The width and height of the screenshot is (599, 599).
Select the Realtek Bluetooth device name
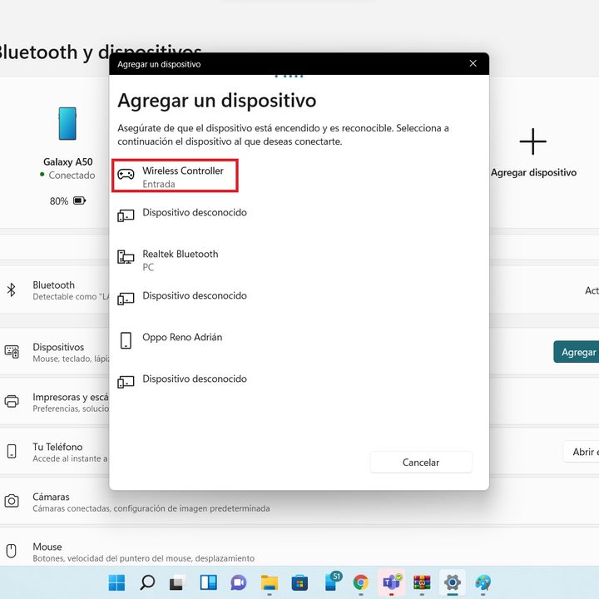tap(181, 254)
